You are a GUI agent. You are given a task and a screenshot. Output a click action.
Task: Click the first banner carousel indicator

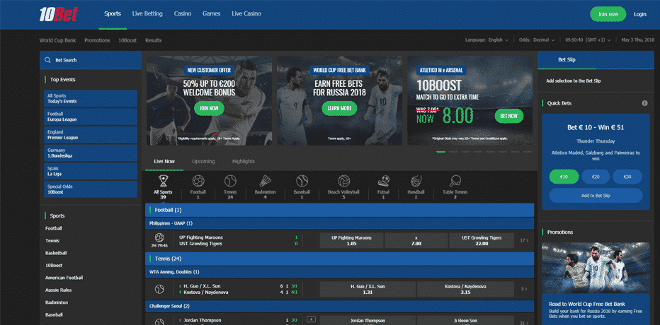(440, 152)
